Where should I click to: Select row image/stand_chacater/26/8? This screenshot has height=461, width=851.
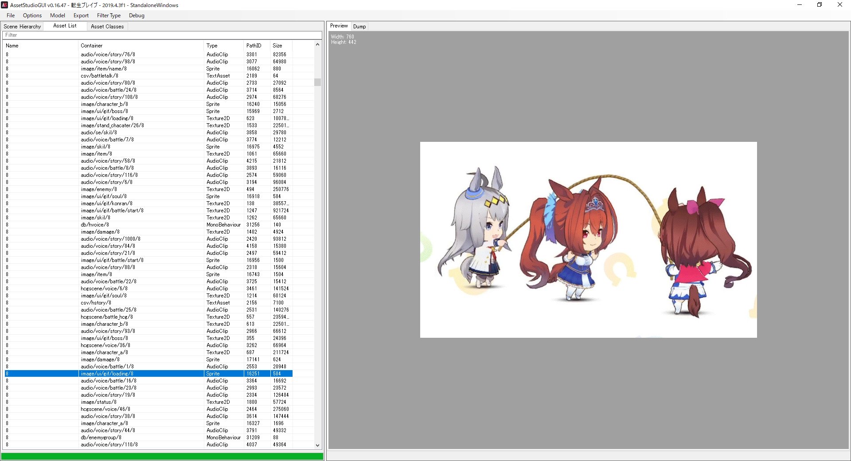tap(148, 125)
